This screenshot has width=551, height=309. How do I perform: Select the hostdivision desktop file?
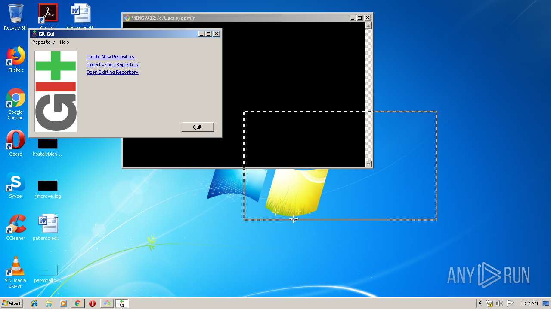47,147
